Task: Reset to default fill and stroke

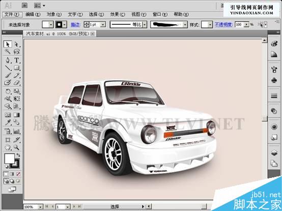Action: 6,166
